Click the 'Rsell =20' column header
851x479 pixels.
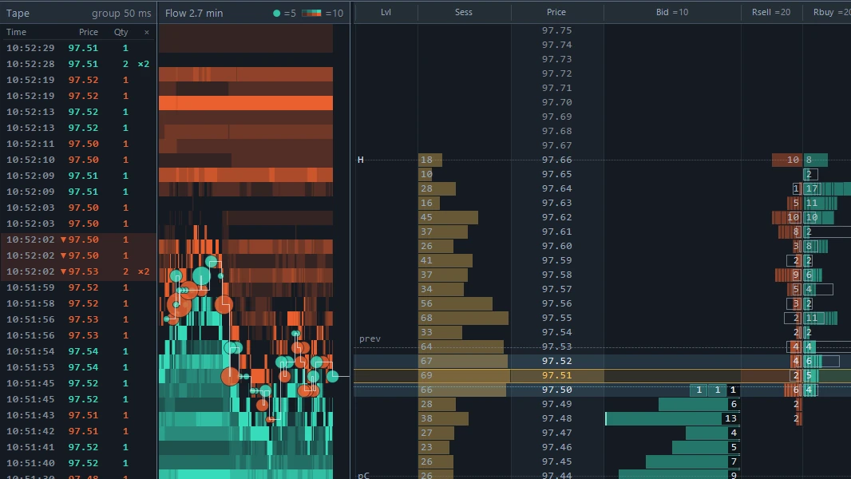click(x=770, y=12)
